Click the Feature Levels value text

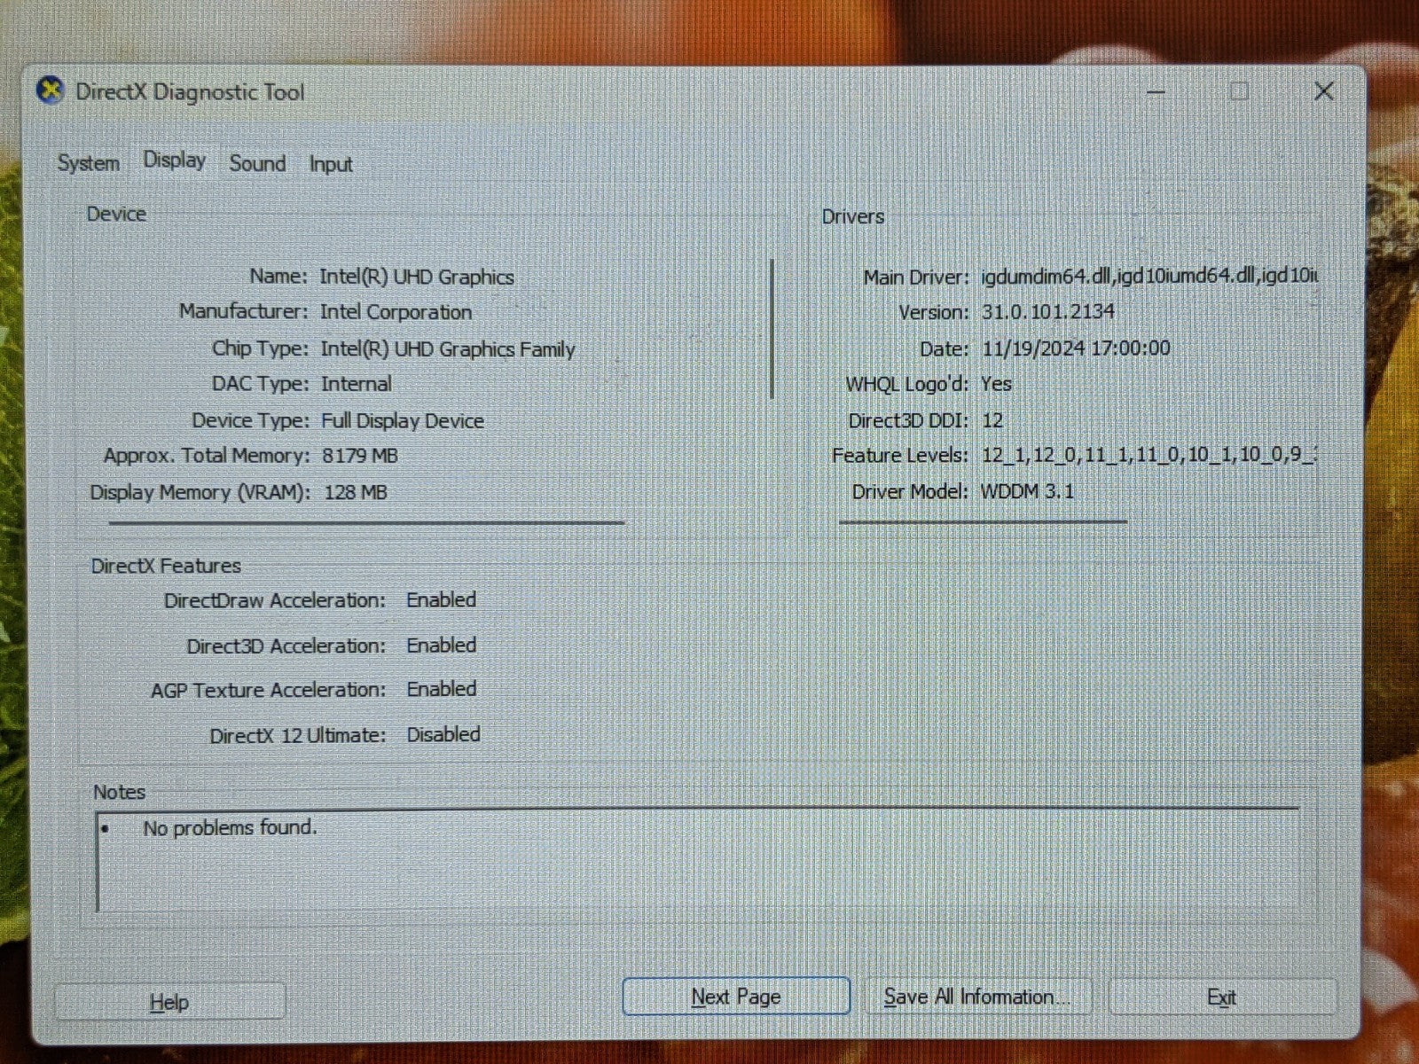1148,455
